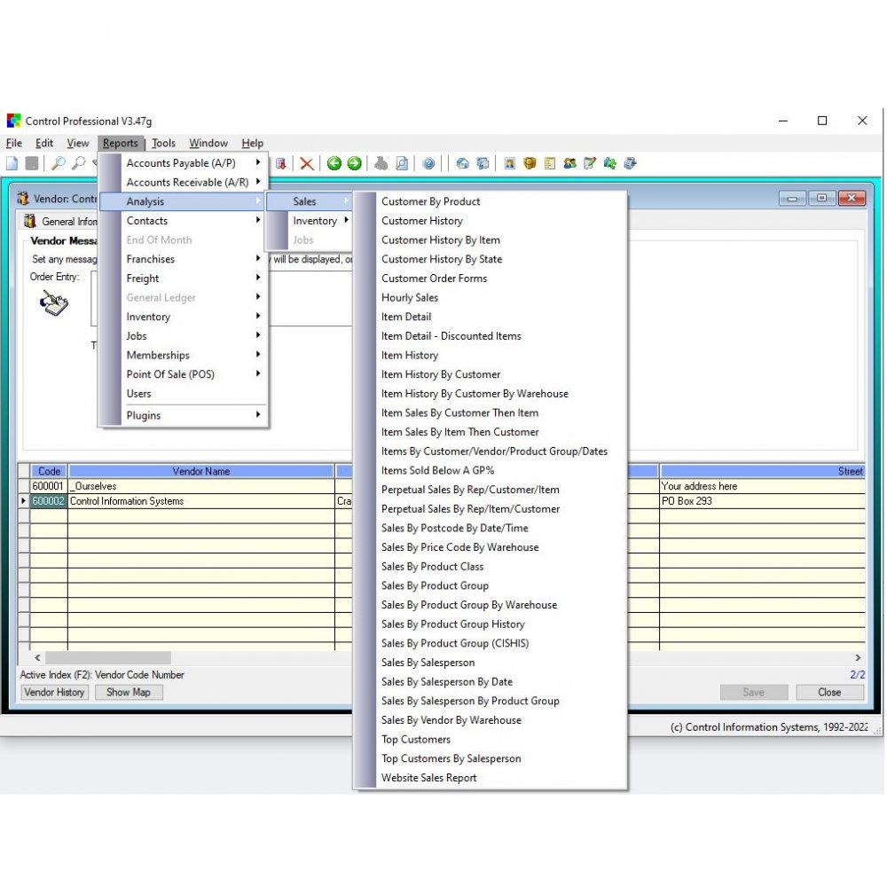Click the two-people contacts toolbar icon
Viewport: 887px width, 887px height.
(569, 163)
